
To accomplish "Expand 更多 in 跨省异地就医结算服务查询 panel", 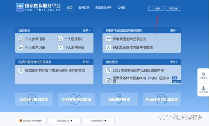I will coord(174,30).
